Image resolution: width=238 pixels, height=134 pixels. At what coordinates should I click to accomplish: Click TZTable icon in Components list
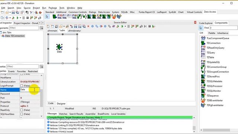coord(203,57)
